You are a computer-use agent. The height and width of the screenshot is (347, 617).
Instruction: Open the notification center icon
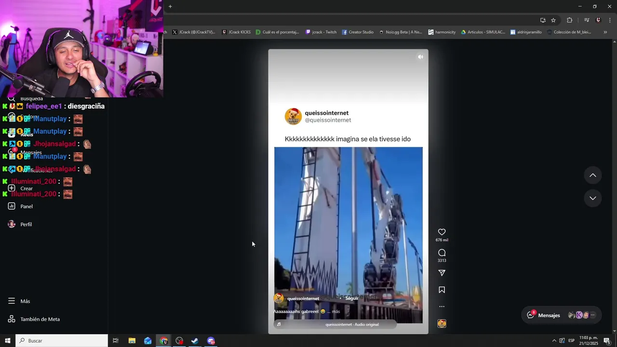(x=607, y=341)
